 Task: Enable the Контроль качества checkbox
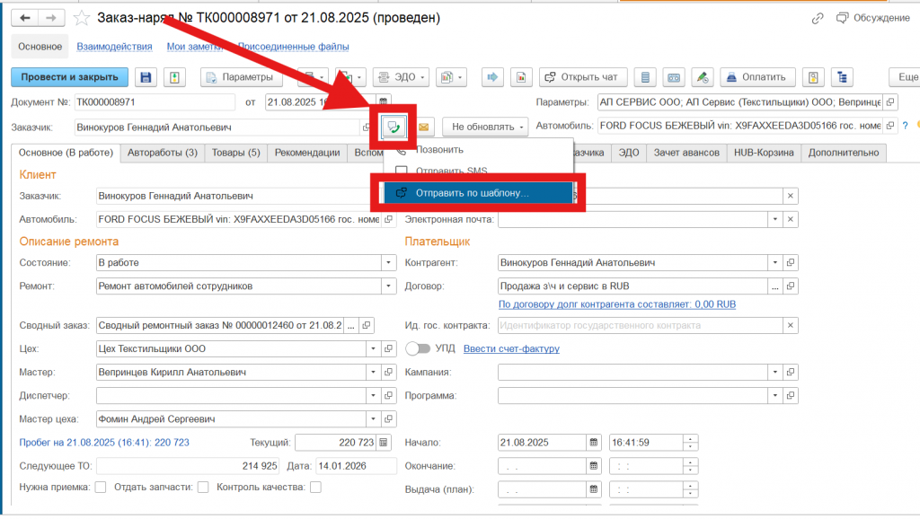coord(315,488)
